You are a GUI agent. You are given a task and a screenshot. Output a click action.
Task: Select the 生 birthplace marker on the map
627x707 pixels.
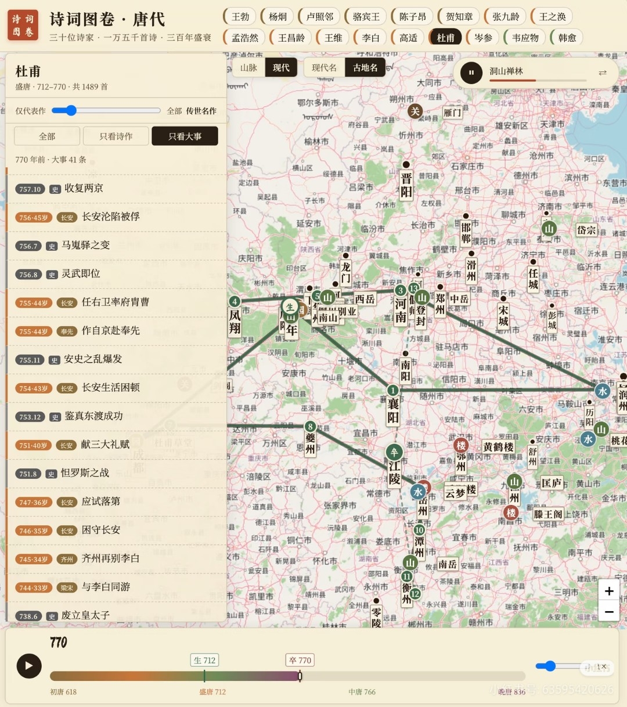tap(290, 307)
